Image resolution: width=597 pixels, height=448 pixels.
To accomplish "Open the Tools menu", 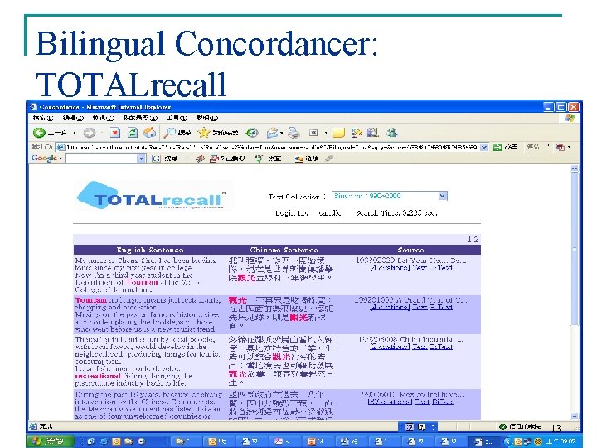I will tap(177, 118).
